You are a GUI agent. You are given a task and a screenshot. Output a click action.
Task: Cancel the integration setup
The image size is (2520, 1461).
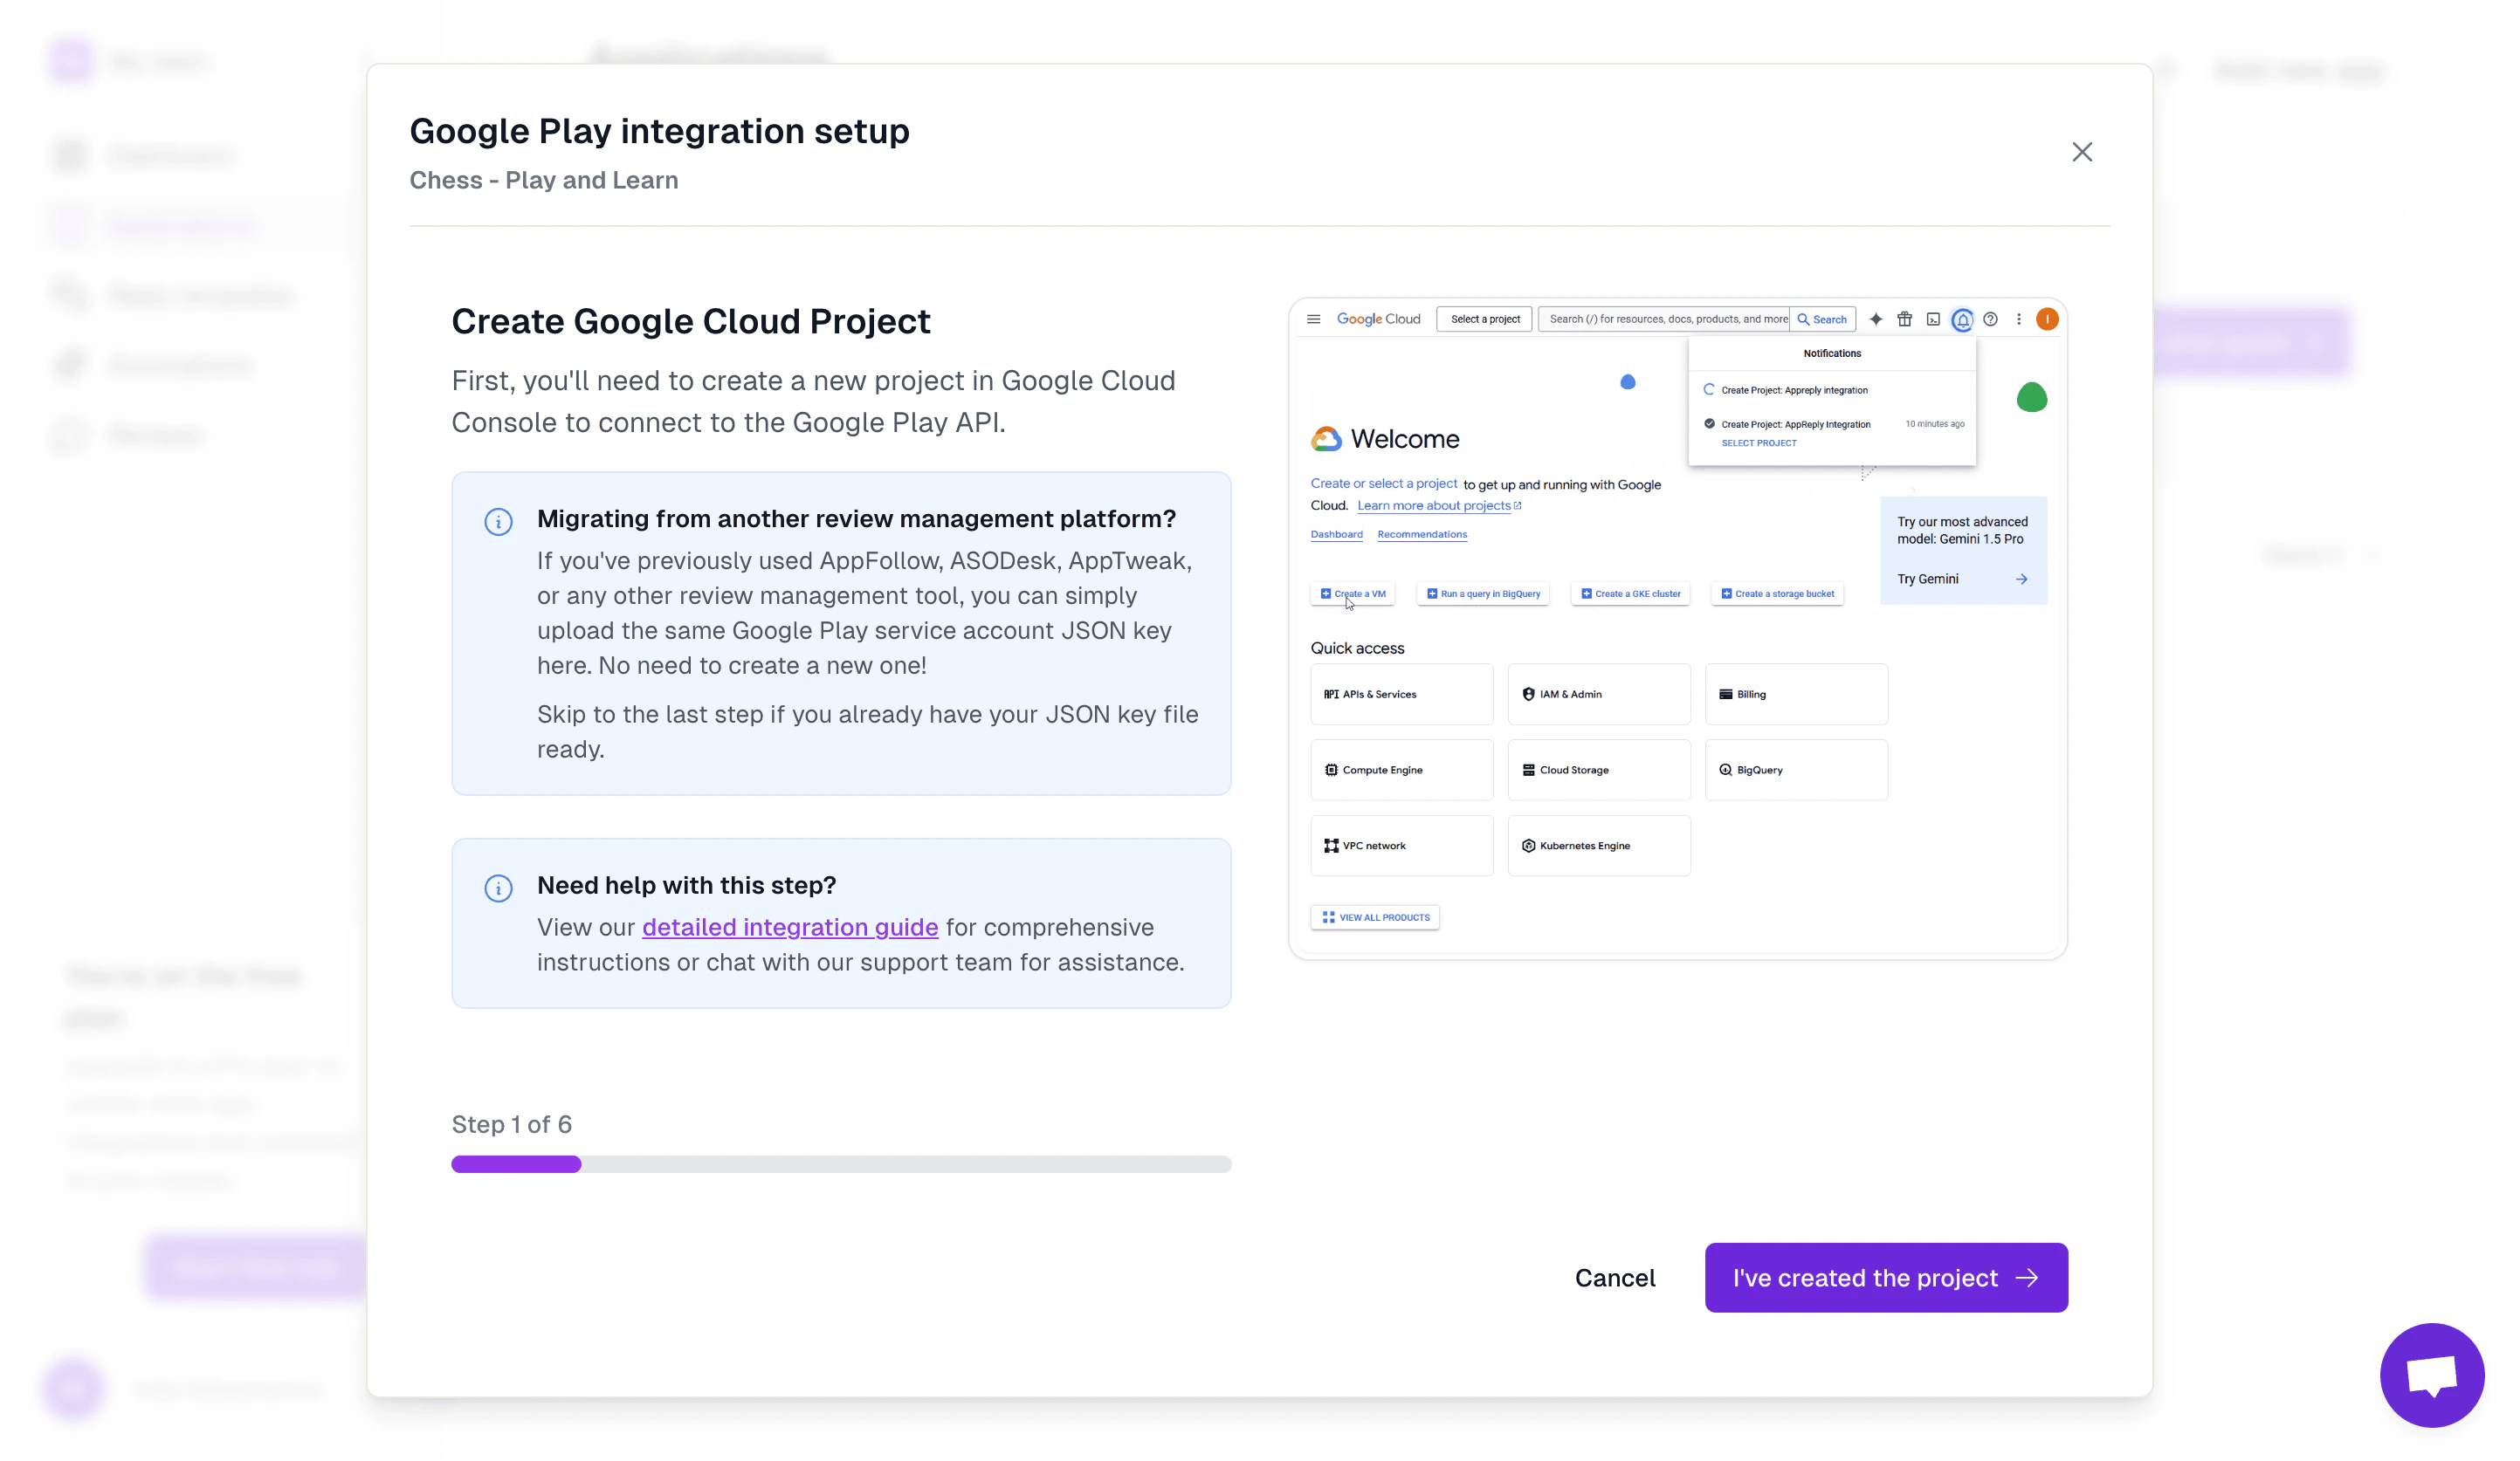click(1615, 1277)
